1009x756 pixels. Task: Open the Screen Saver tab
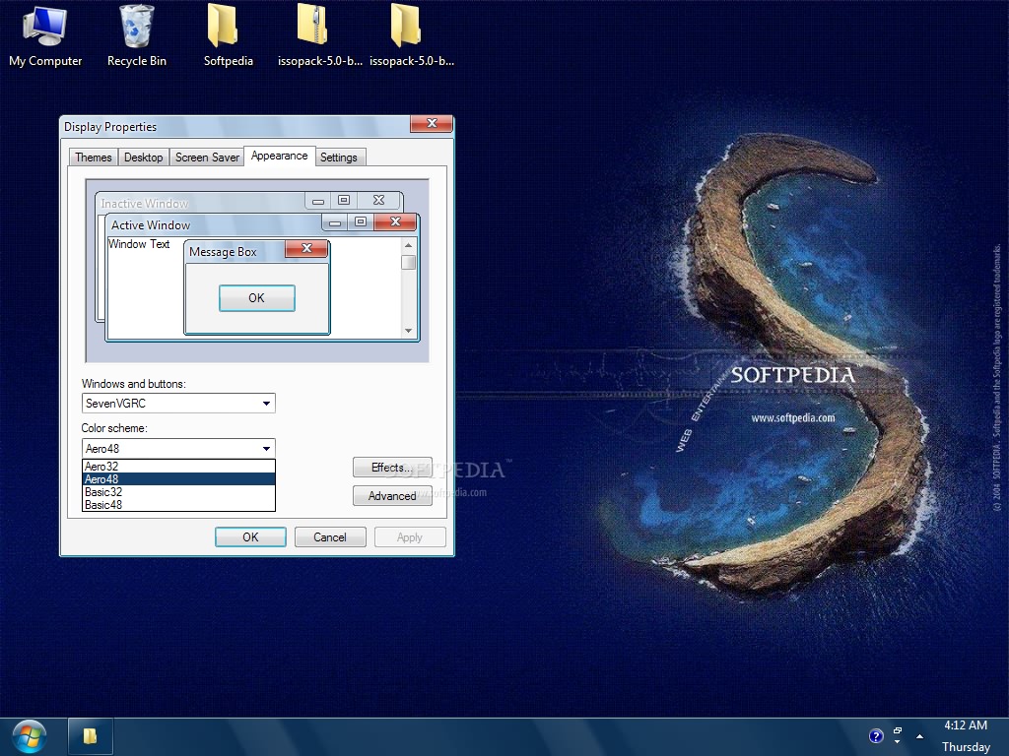pos(207,157)
